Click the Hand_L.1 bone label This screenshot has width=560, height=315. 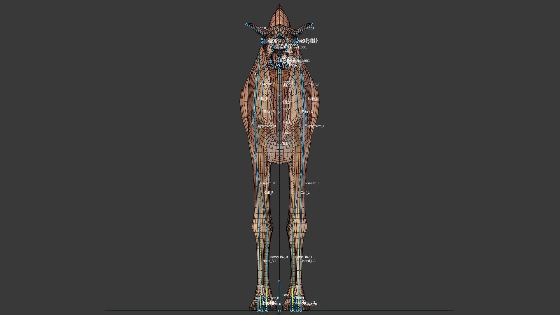click(309, 261)
